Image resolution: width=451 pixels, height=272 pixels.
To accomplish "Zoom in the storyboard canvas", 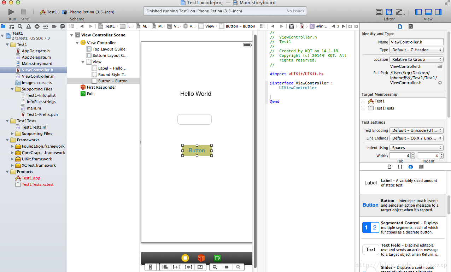I will pos(239,267).
